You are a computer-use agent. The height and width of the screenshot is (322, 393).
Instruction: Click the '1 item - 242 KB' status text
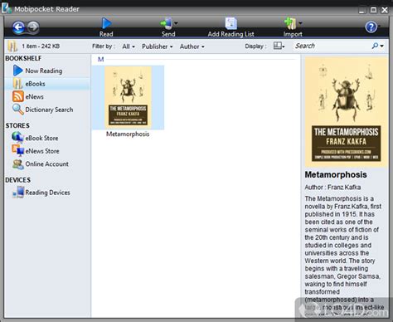(41, 46)
